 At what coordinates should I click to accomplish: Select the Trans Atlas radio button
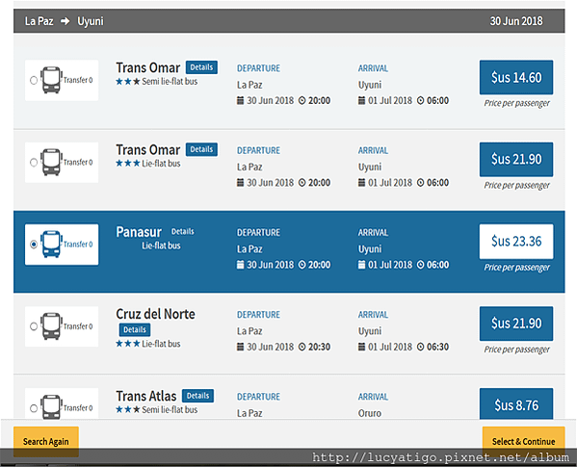click(x=34, y=408)
